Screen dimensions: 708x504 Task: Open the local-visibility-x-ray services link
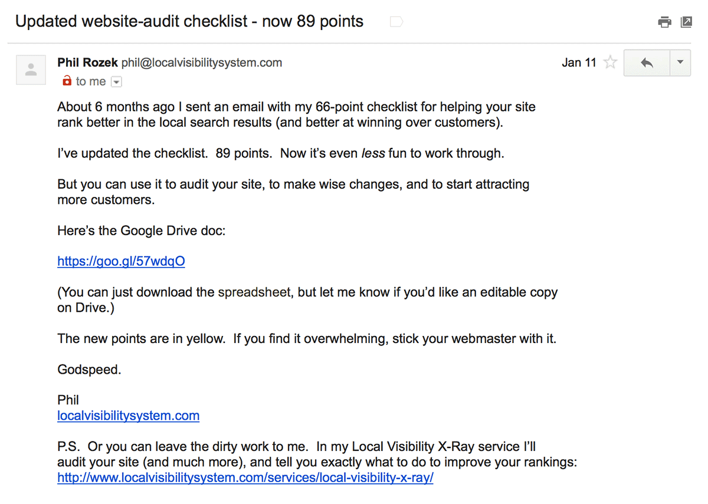[245, 477]
